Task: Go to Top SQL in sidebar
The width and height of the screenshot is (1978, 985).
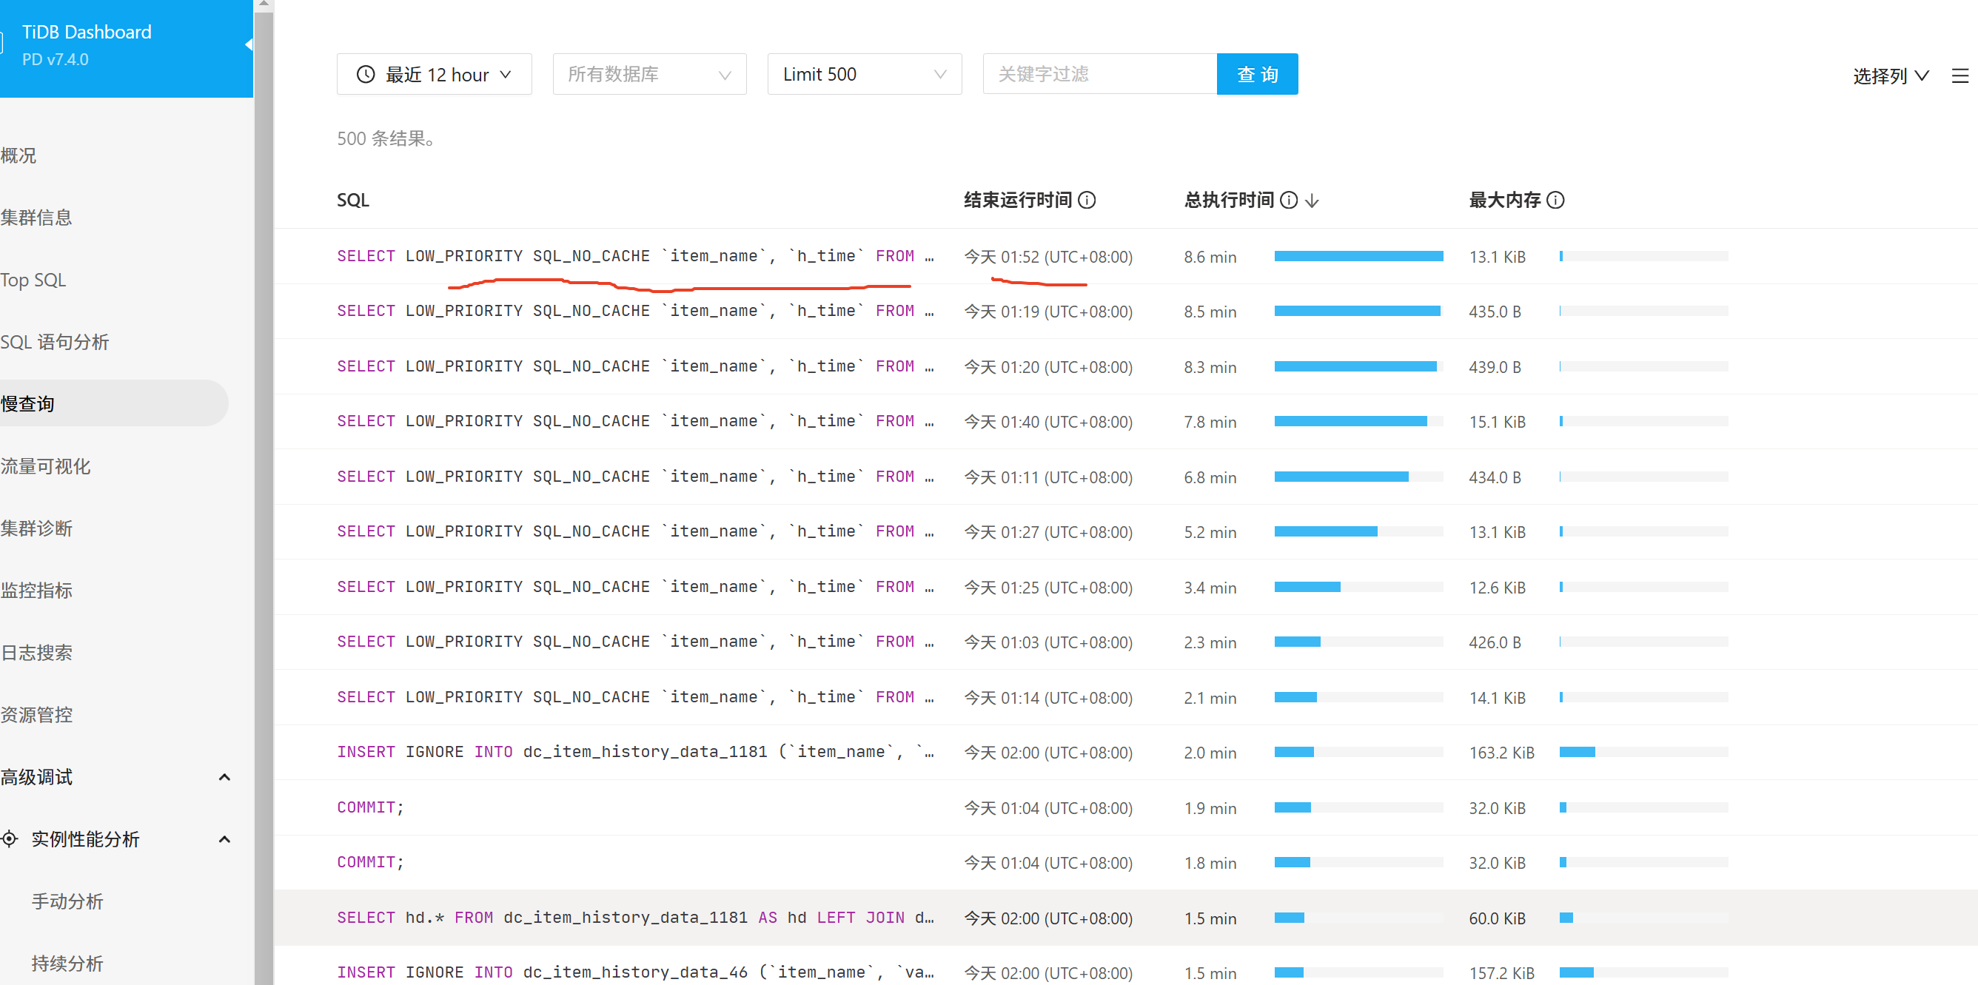Action: (x=34, y=280)
